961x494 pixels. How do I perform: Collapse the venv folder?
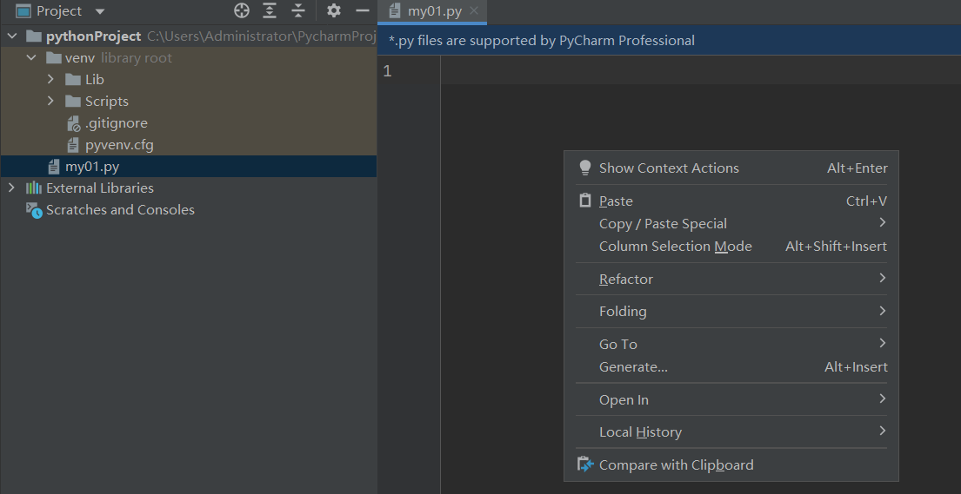(x=31, y=58)
